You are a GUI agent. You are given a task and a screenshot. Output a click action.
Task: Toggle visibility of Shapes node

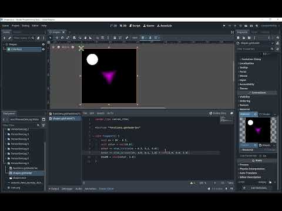43,45
